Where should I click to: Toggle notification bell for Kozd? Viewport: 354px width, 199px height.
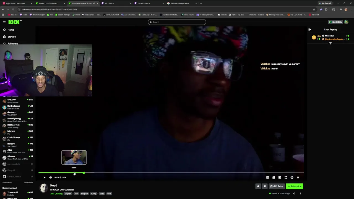pyautogui.click(x=258, y=186)
